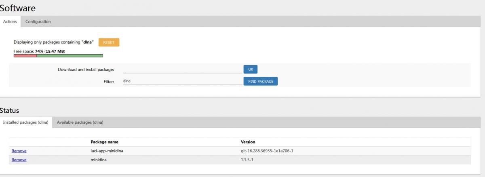Open the Configuration tab
The image size is (485, 177).
pyautogui.click(x=38, y=22)
